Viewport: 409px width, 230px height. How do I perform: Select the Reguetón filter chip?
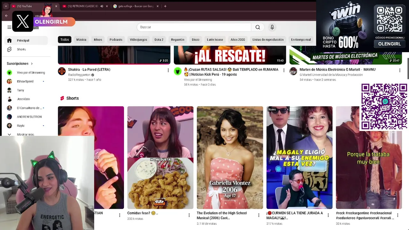tap(178, 40)
